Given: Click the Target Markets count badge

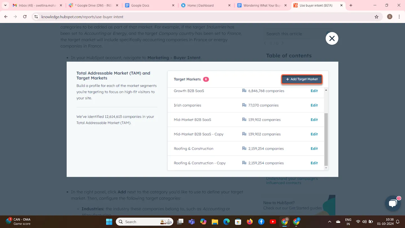Looking at the screenshot, I should coord(206,79).
